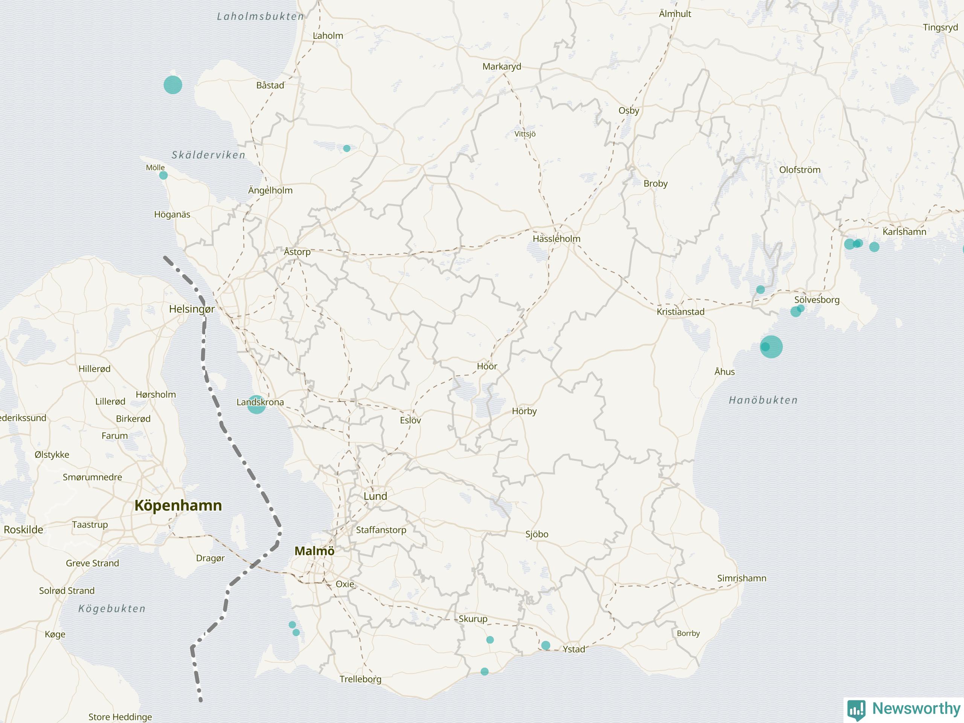Click the Helsingør label
964x723 pixels.
click(192, 309)
